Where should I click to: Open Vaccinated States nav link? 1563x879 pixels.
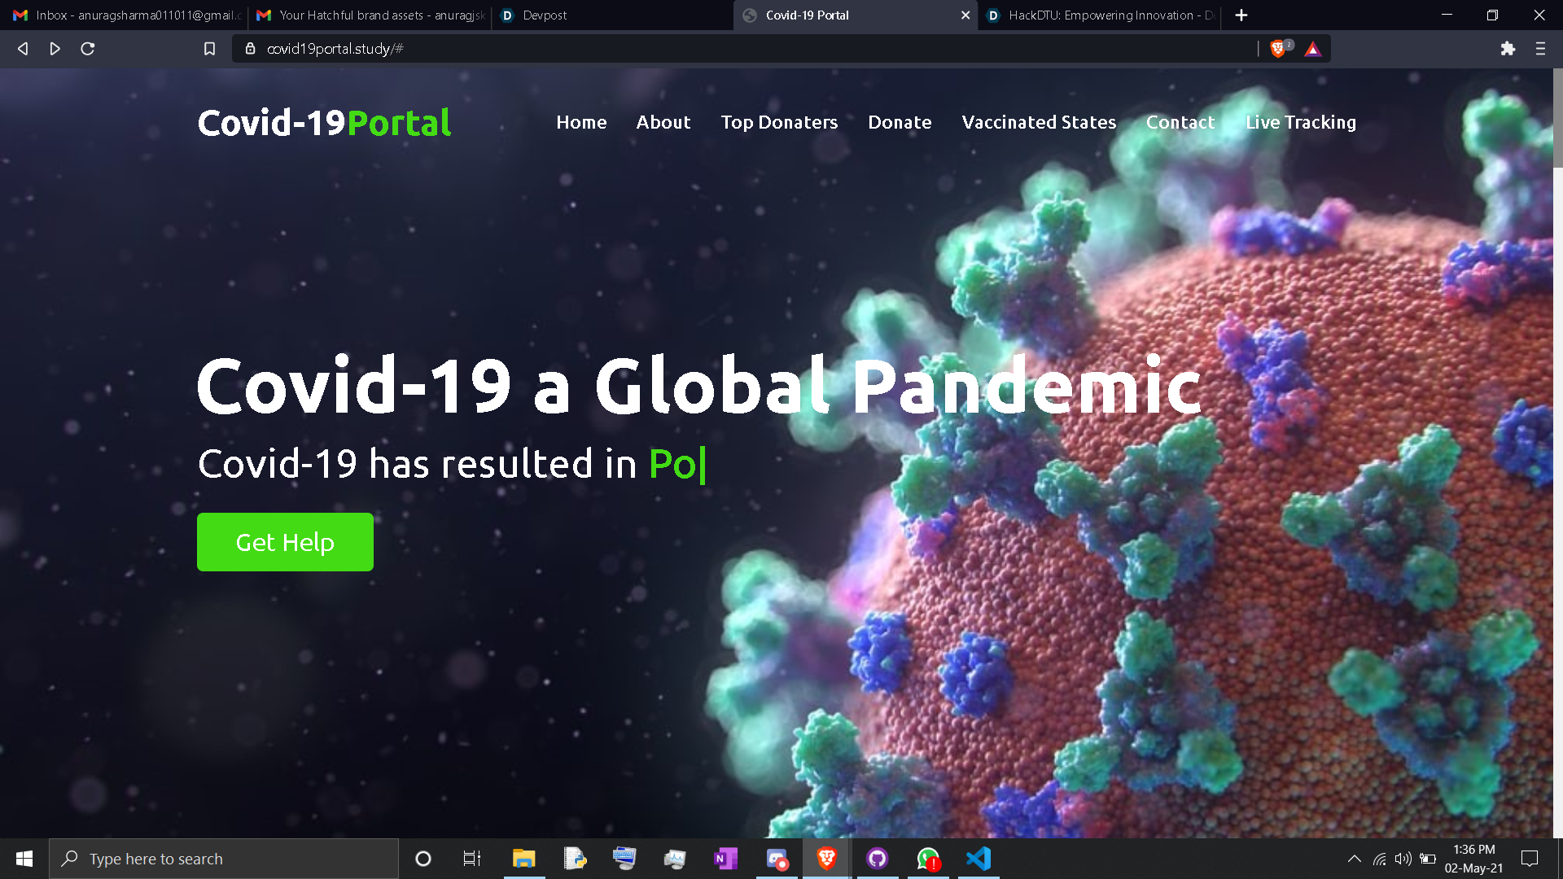pyautogui.click(x=1039, y=122)
